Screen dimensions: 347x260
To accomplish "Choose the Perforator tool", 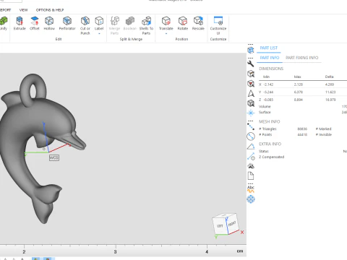I will click(67, 23).
